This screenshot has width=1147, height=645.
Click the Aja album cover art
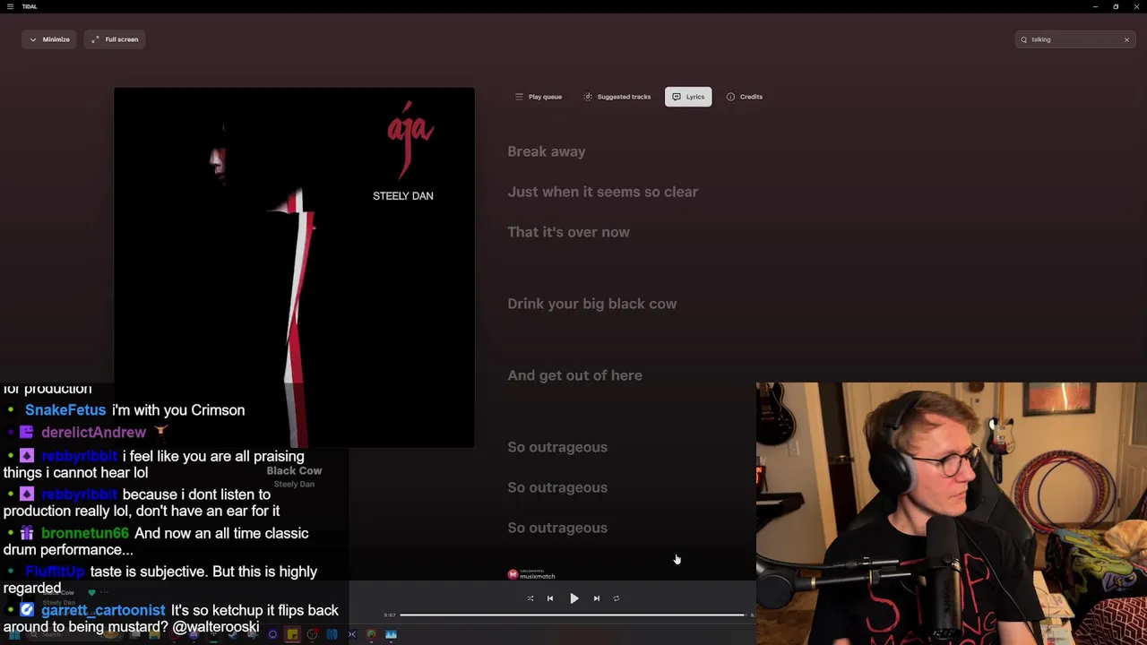tap(294, 267)
